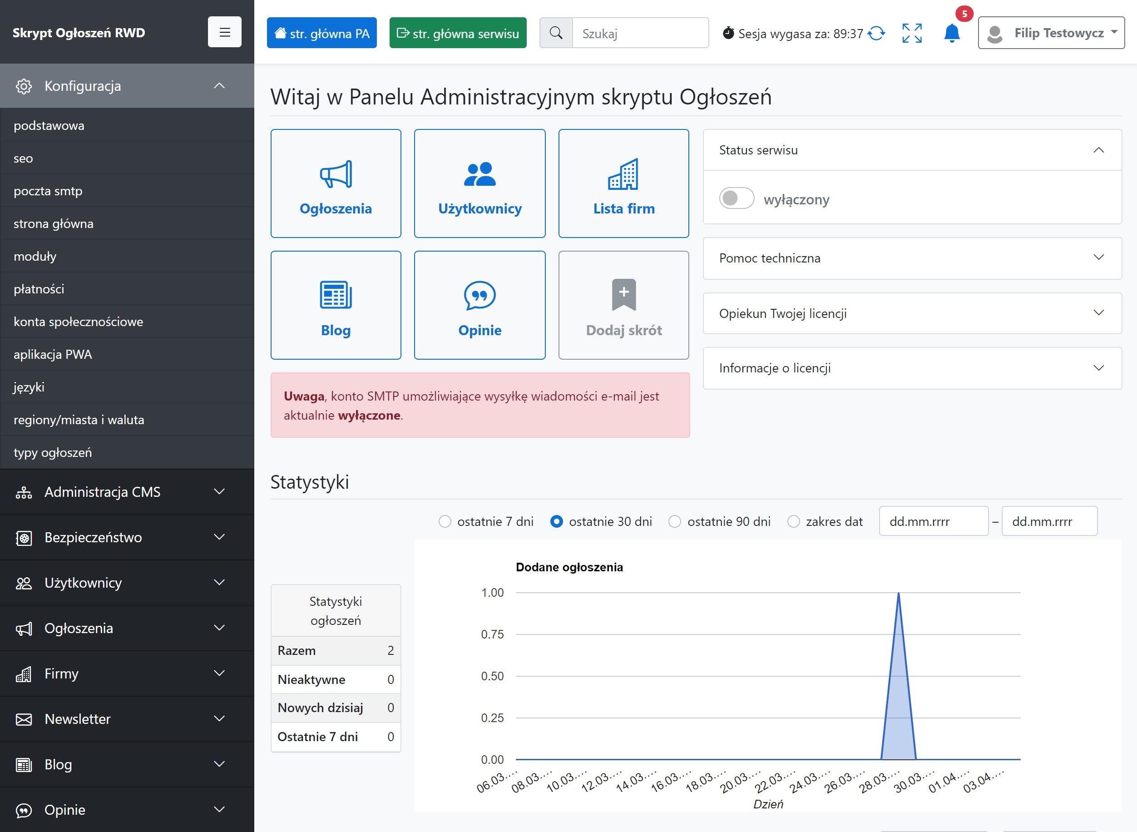Screen dimensions: 1137x832
Task: Choose the zakres dat radio option
Action: pos(793,521)
